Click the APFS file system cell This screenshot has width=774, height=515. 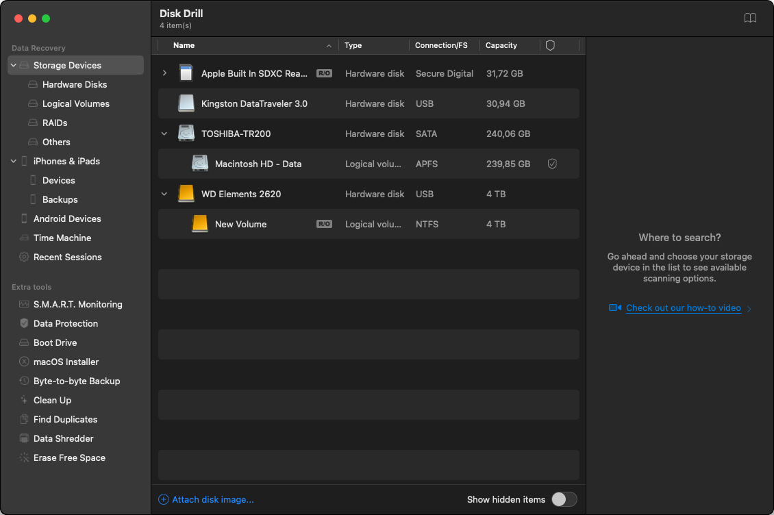point(427,164)
